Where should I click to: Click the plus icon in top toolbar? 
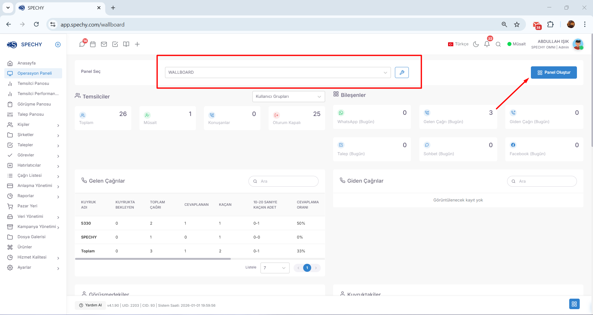[x=137, y=44]
